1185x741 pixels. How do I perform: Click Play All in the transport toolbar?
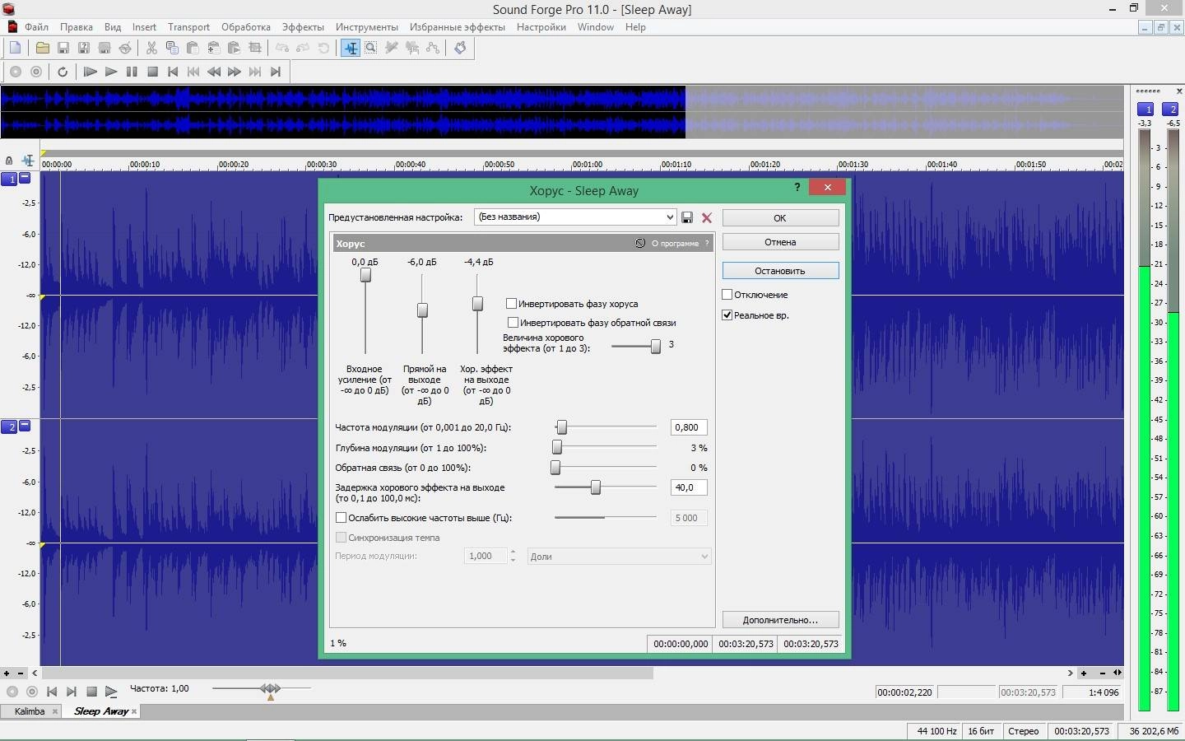pos(91,72)
